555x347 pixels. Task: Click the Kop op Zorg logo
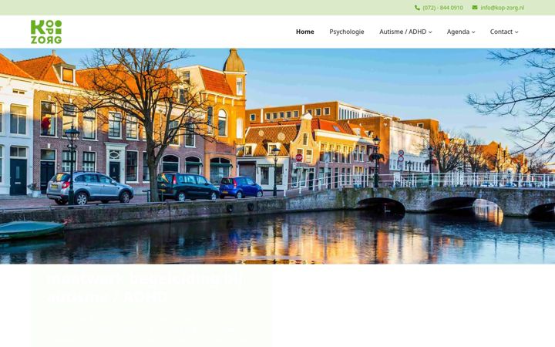46,32
